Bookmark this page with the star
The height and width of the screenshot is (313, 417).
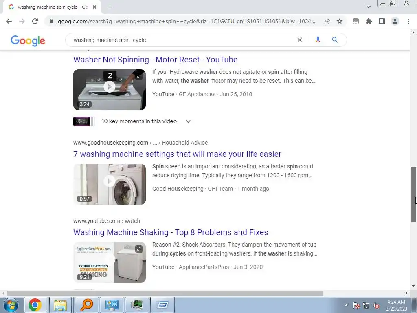[x=340, y=21]
